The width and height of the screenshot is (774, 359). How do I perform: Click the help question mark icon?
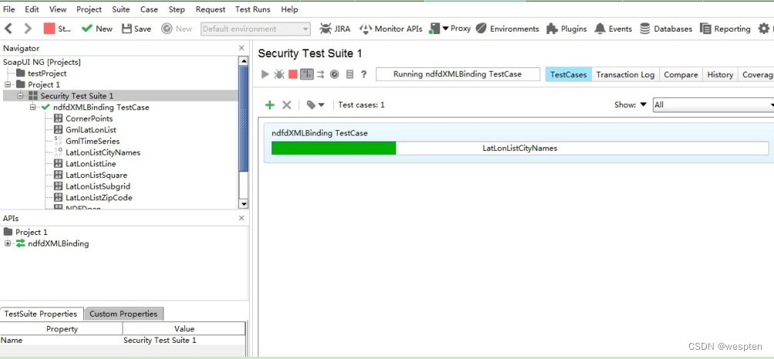[363, 75]
